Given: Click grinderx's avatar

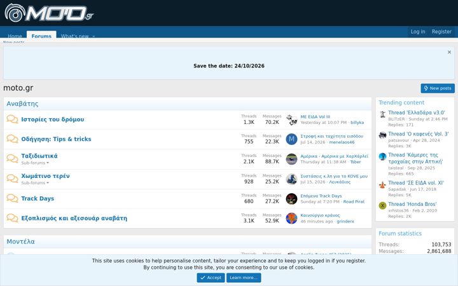Looking at the screenshot, I should coord(291,218).
